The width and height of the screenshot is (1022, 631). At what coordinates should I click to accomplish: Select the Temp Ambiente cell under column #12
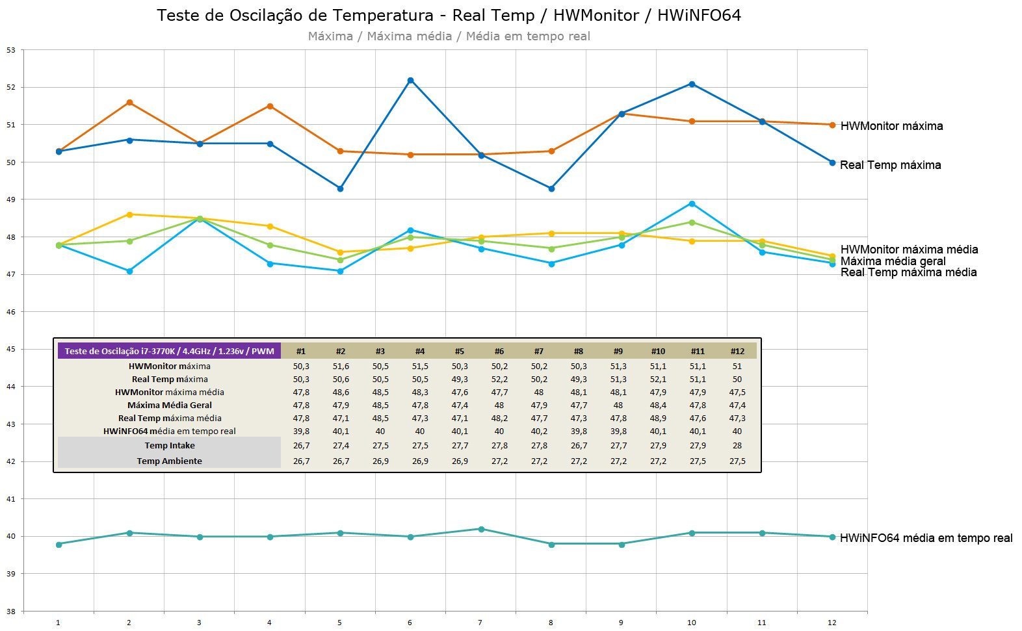tap(737, 461)
